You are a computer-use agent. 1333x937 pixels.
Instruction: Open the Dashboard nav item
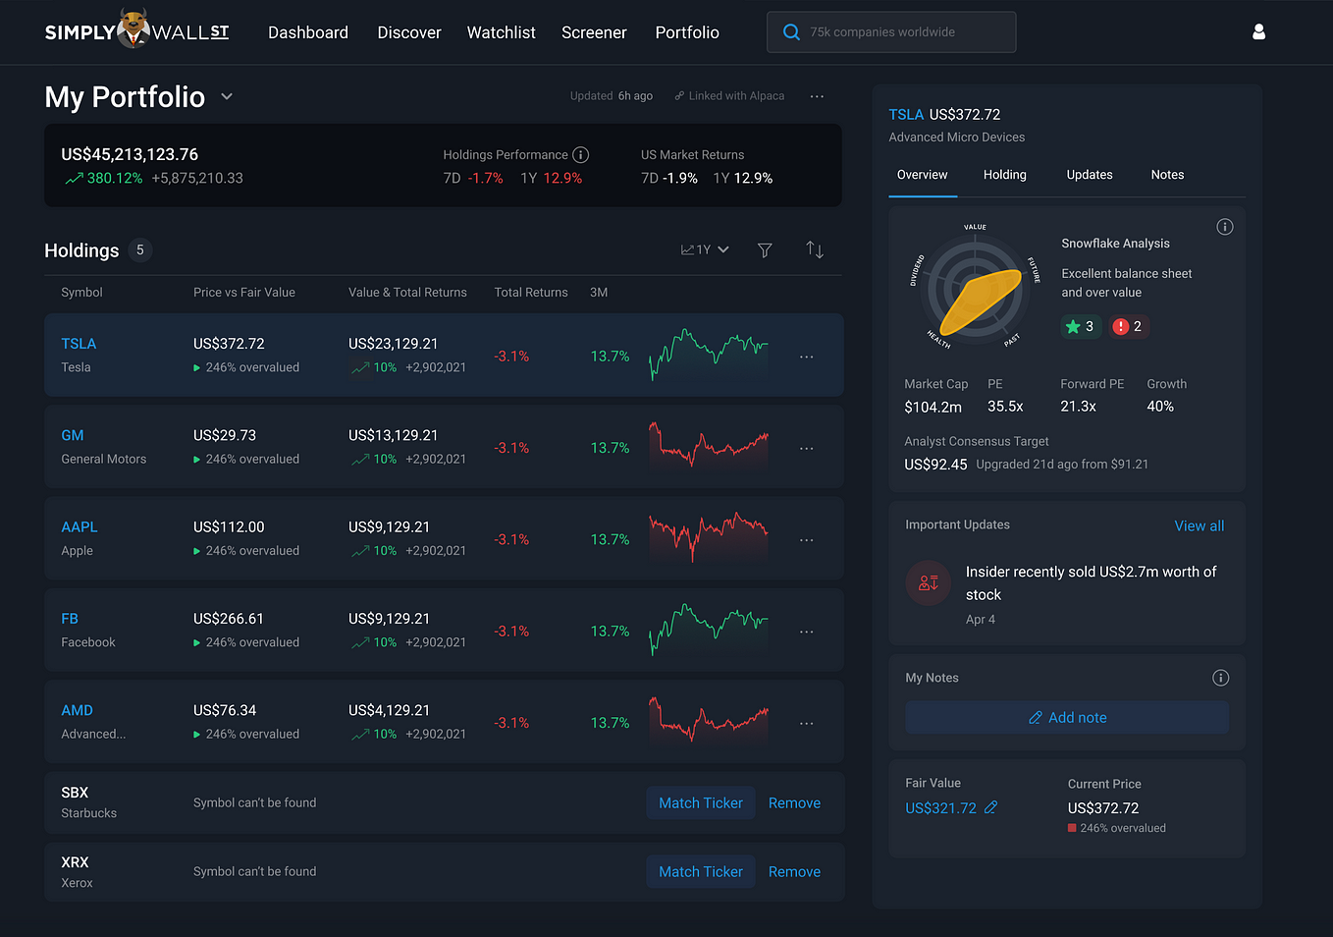click(x=308, y=32)
